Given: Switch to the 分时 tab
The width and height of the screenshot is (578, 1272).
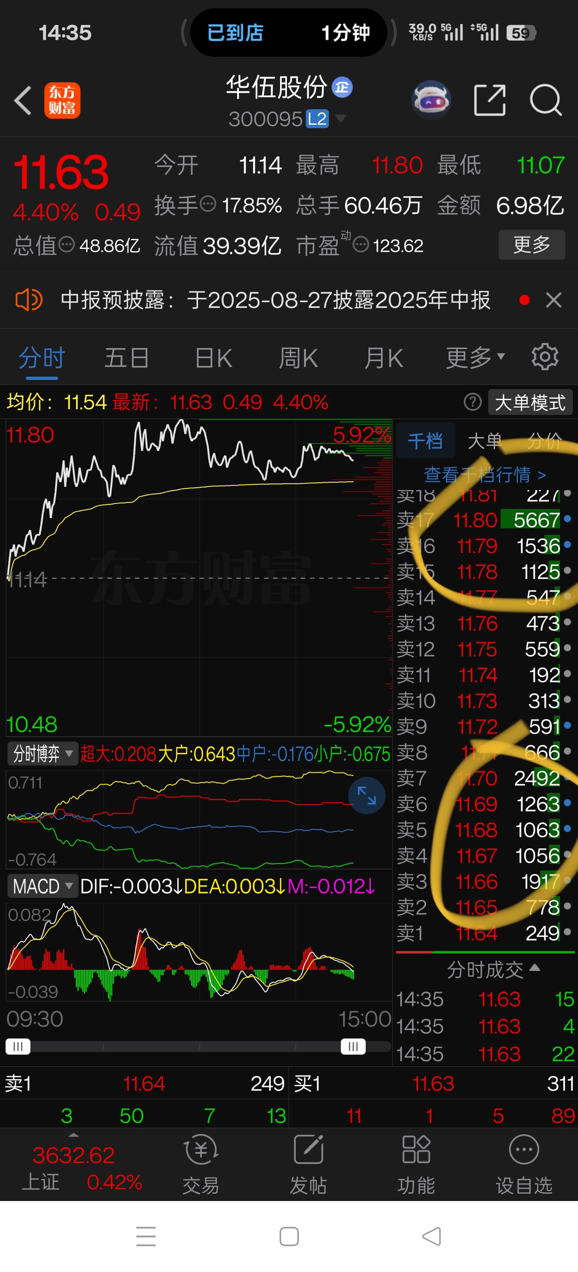Looking at the screenshot, I should (x=42, y=358).
